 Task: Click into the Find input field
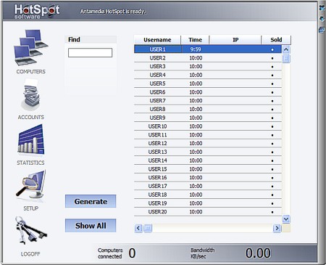click(90, 53)
